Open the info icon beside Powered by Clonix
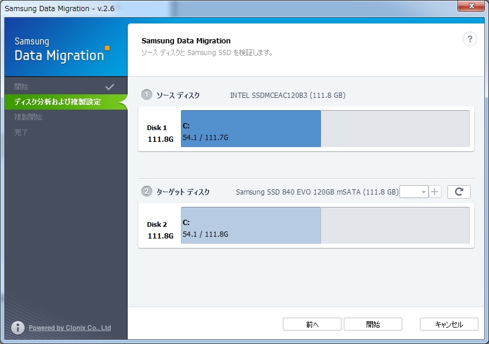This screenshot has width=489, height=344. 18,328
